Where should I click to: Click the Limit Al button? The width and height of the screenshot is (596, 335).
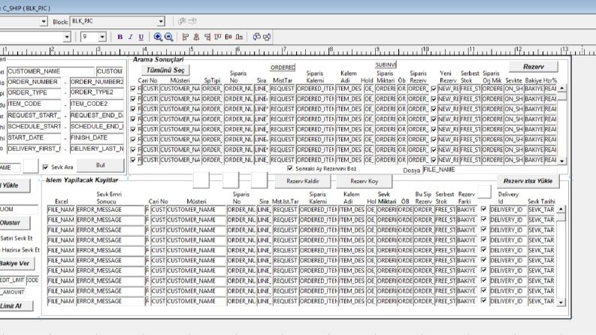coord(15,306)
